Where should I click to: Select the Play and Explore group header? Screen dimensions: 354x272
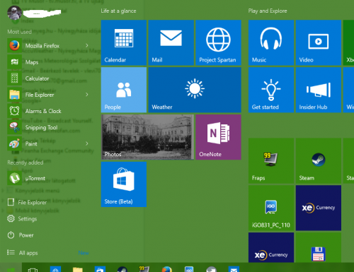pyautogui.click(x=268, y=11)
